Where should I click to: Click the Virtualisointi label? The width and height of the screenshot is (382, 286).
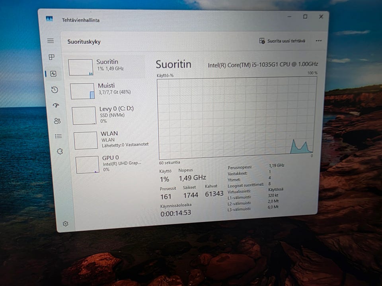click(x=239, y=191)
